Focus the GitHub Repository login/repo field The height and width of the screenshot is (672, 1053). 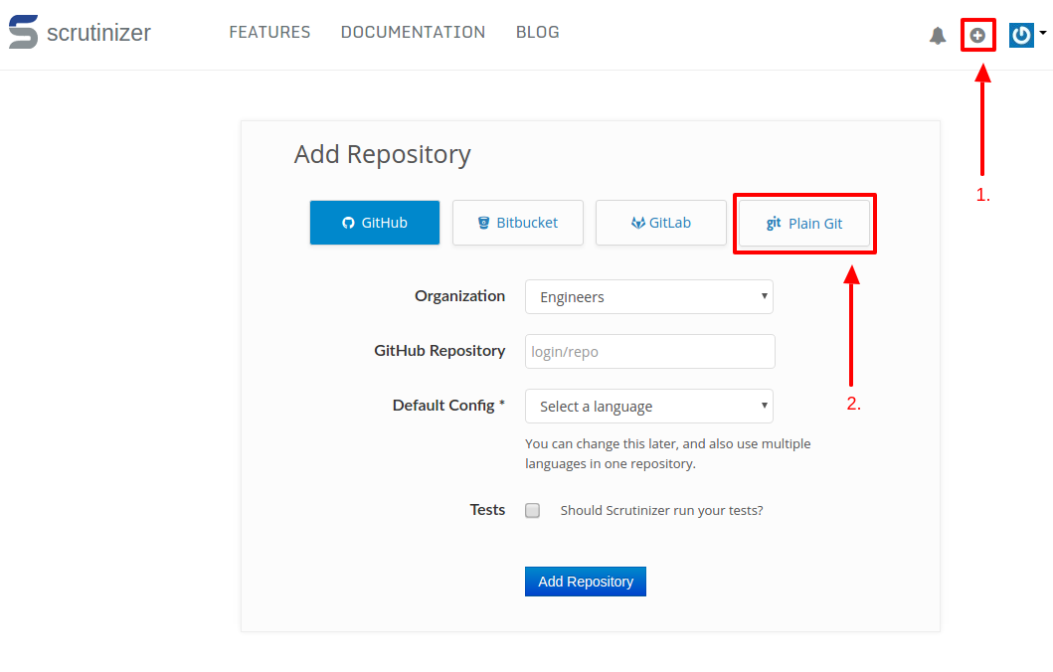tap(650, 351)
